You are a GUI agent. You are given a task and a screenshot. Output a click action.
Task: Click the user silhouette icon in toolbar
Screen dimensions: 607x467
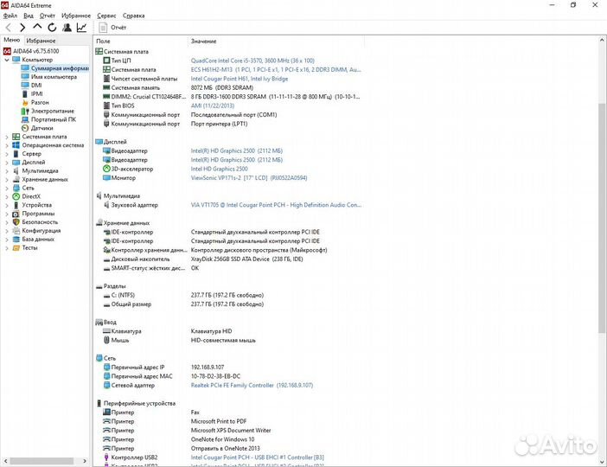67,28
